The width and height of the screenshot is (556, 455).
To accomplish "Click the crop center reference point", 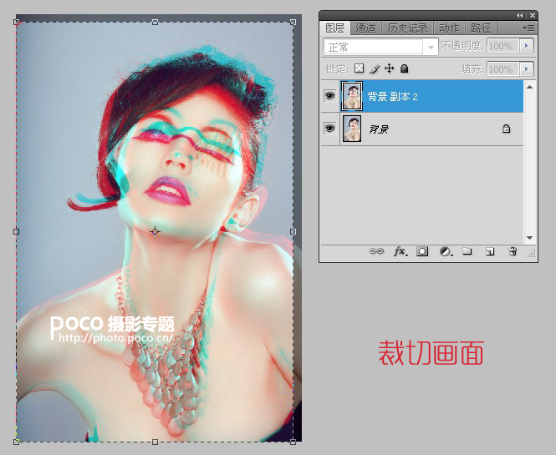I will pos(155,231).
